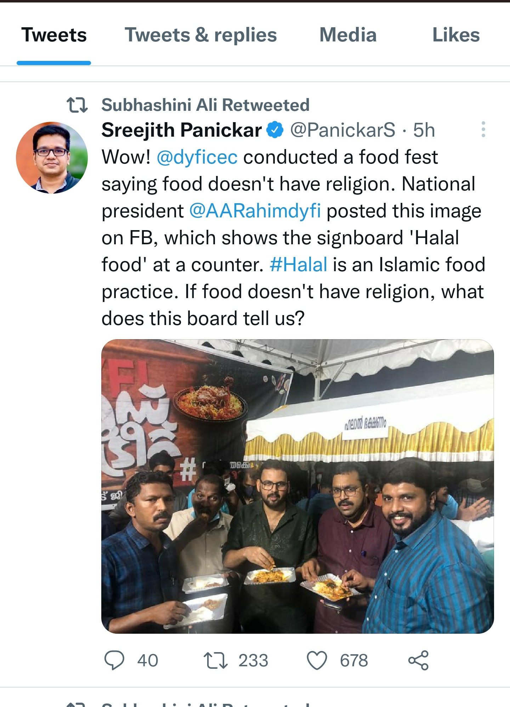The image size is (510, 707).
Task: Open the @AARahimdyfi profile mention
Action: [255, 211]
